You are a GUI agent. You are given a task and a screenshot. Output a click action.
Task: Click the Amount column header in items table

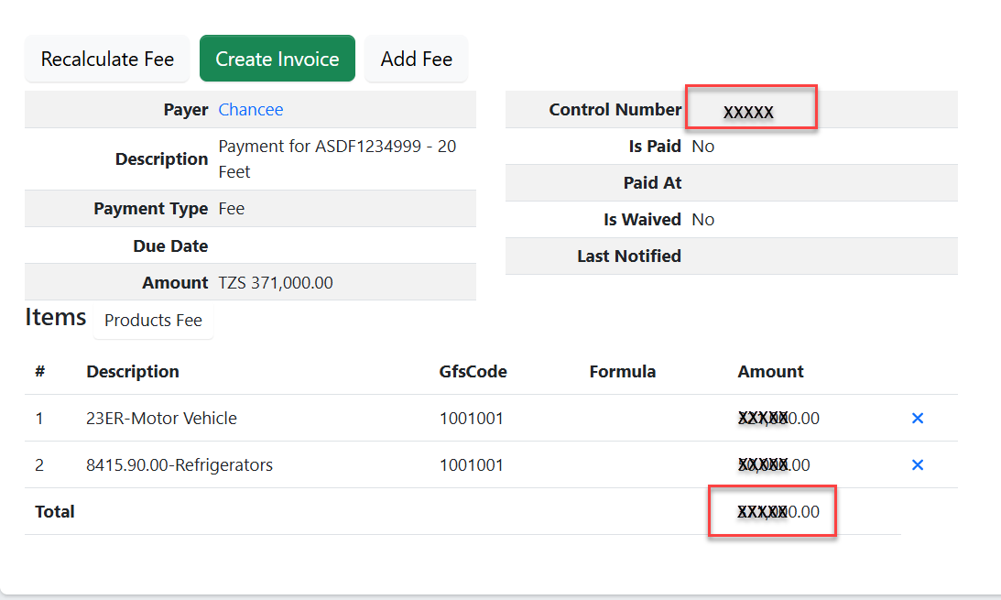coord(770,372)
